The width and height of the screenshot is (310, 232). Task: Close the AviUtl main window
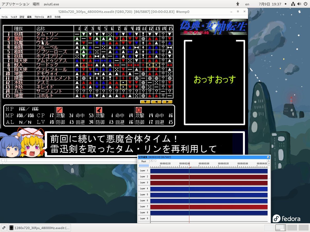pos(244,12)
